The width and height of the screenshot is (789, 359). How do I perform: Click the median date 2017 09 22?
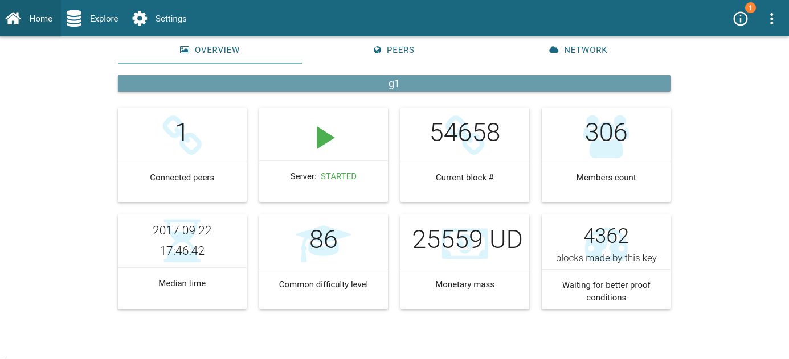pos(182,230)
